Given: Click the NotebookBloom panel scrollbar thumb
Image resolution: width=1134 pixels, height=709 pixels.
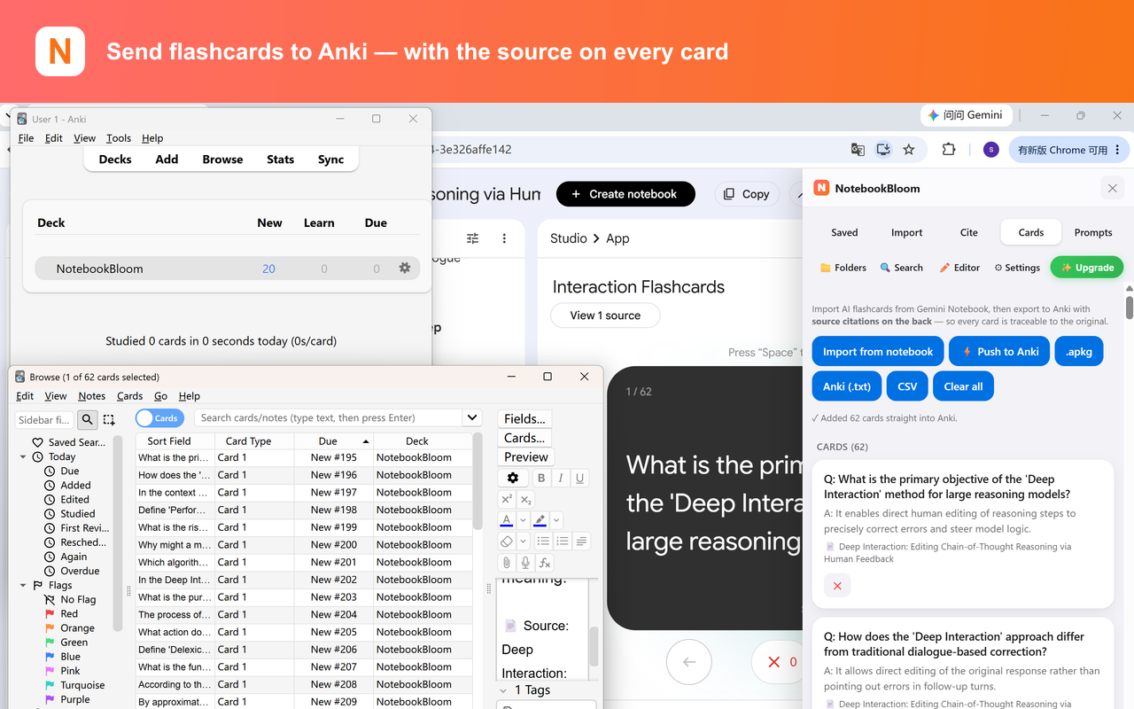Looking at the screenshot, I should (x=1129, y=307).
